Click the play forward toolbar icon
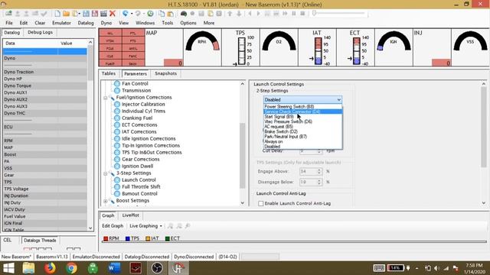This screenshot has width=490, height=275. click(x=259, y=14)
